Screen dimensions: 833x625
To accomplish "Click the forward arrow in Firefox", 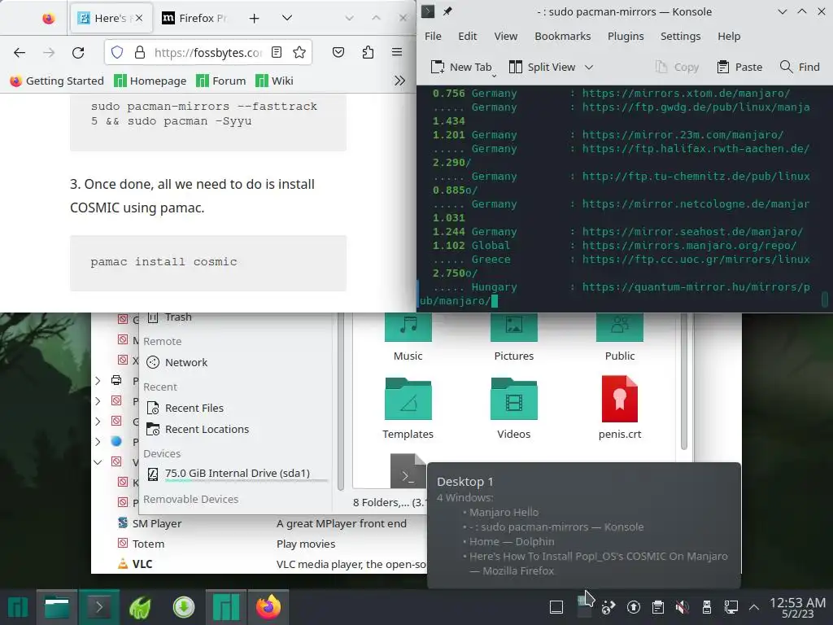I will pos(49,52).
